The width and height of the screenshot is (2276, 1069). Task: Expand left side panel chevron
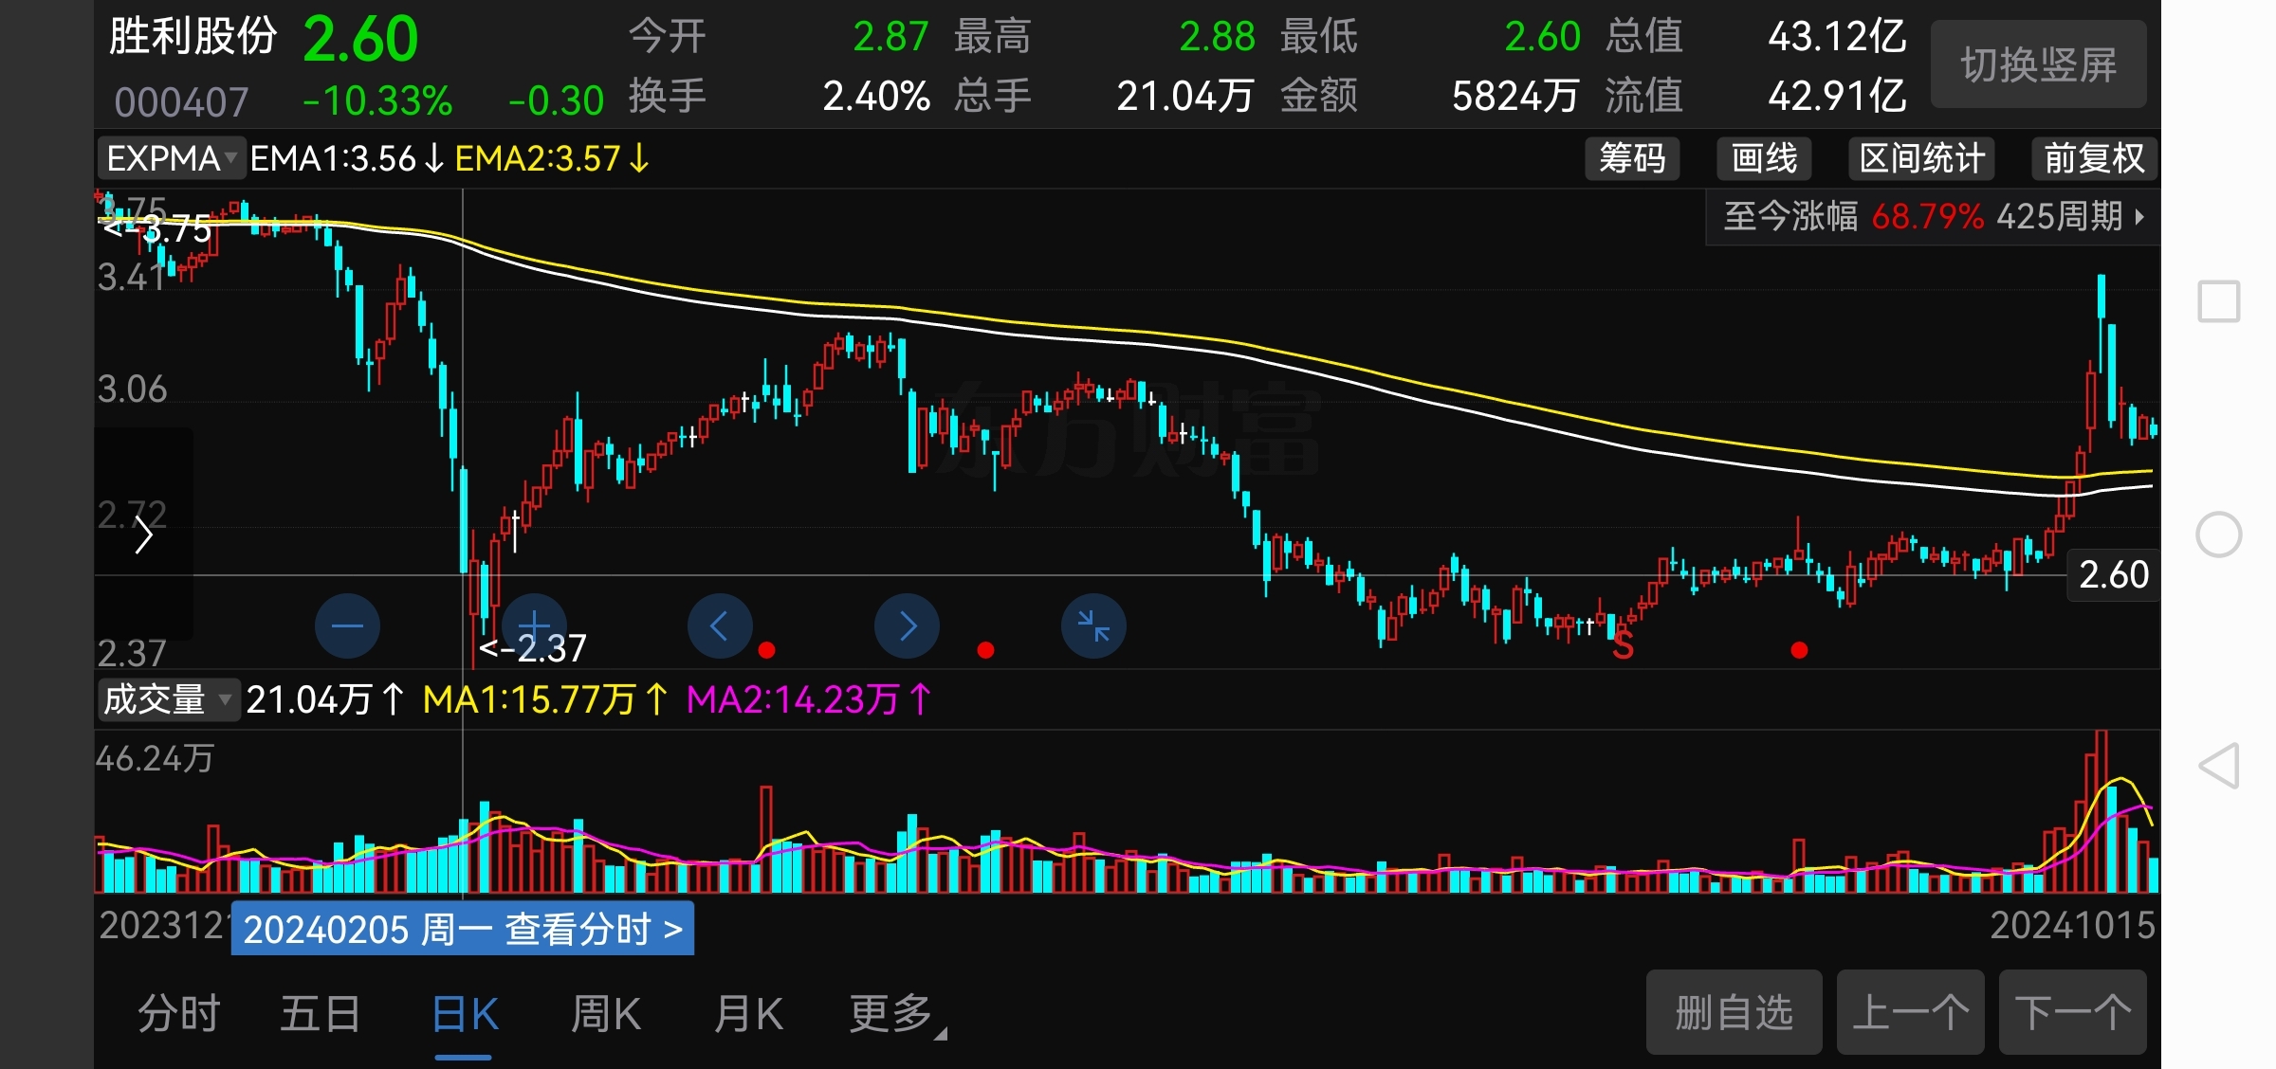[143, 534]
